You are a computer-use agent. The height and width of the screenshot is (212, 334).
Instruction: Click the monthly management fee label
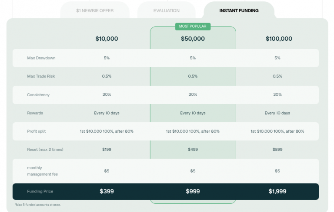42,171
